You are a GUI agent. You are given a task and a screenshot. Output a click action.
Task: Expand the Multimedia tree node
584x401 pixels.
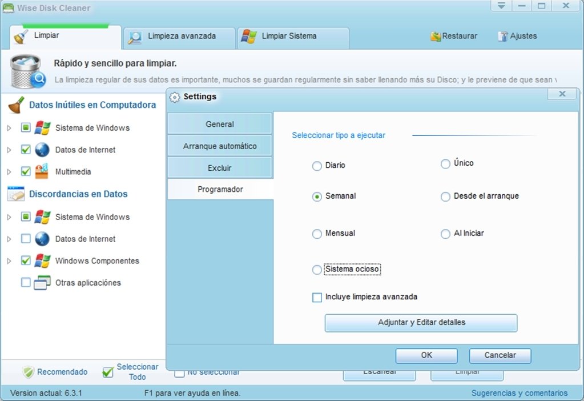[x=9, y=172]
